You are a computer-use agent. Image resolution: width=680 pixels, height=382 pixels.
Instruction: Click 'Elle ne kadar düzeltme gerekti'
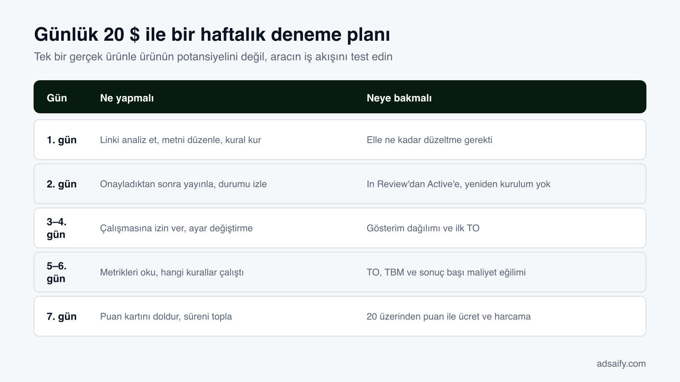point(430,140)
